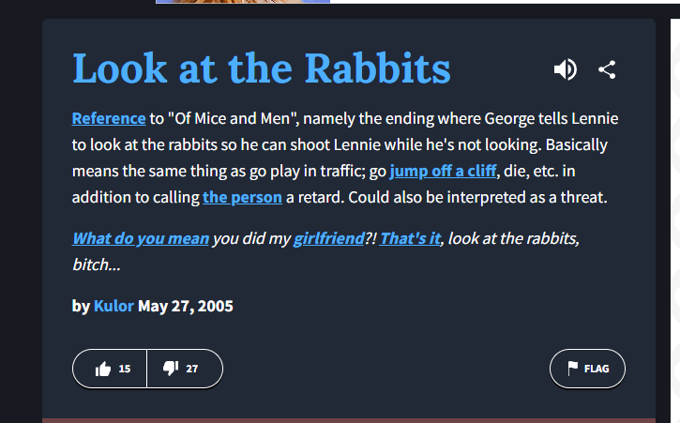Click the "girlfriend" example link
The height and width of the screenshot is (423, 680).
point(328,238)
